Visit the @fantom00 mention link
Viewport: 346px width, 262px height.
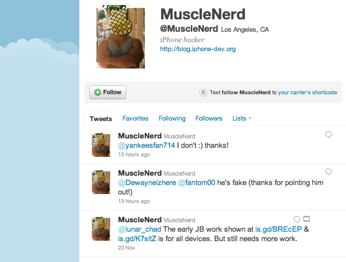pyautogui.click(x=197, y=183)
